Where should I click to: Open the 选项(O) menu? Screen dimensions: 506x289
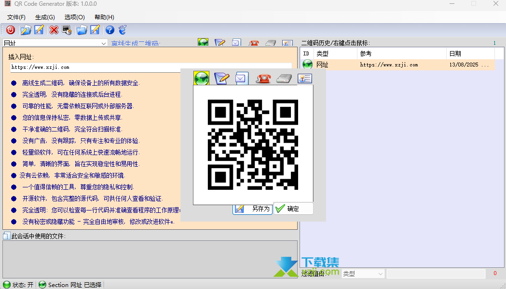tap(75, 17)
